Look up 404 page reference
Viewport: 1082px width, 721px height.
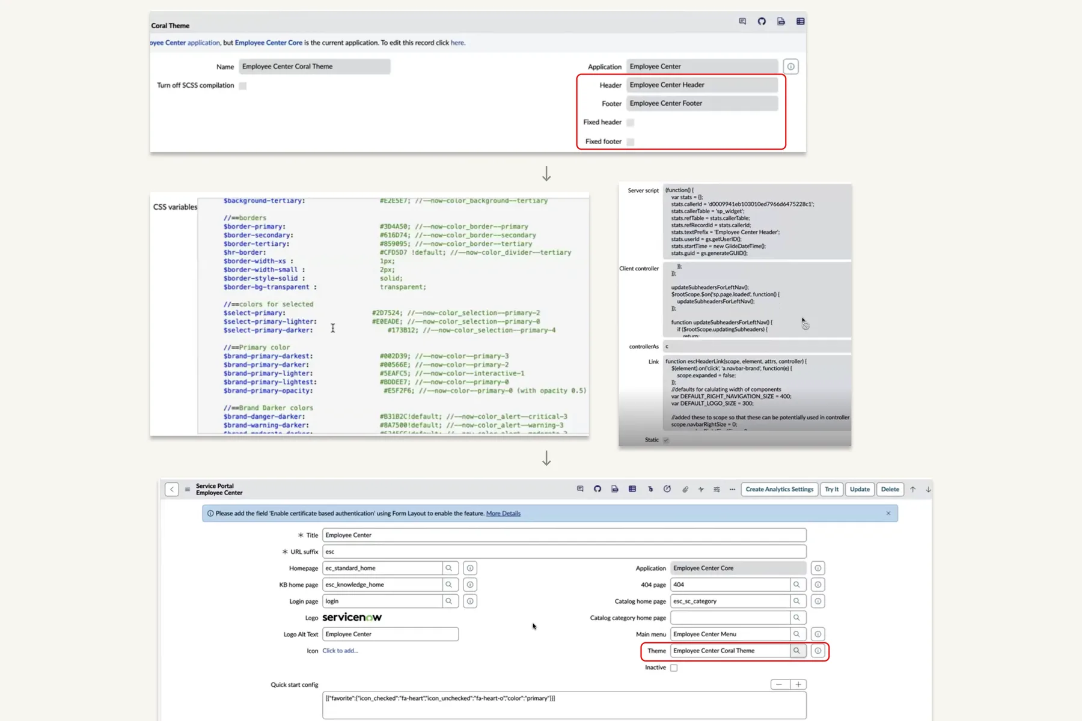[797, 585]
